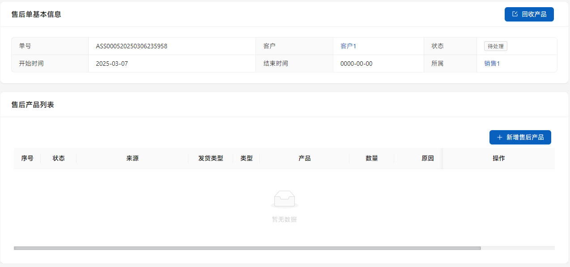Click the start date 2025-03-07
This screenshot has width=570, height=267.
(x=112, y=64)
